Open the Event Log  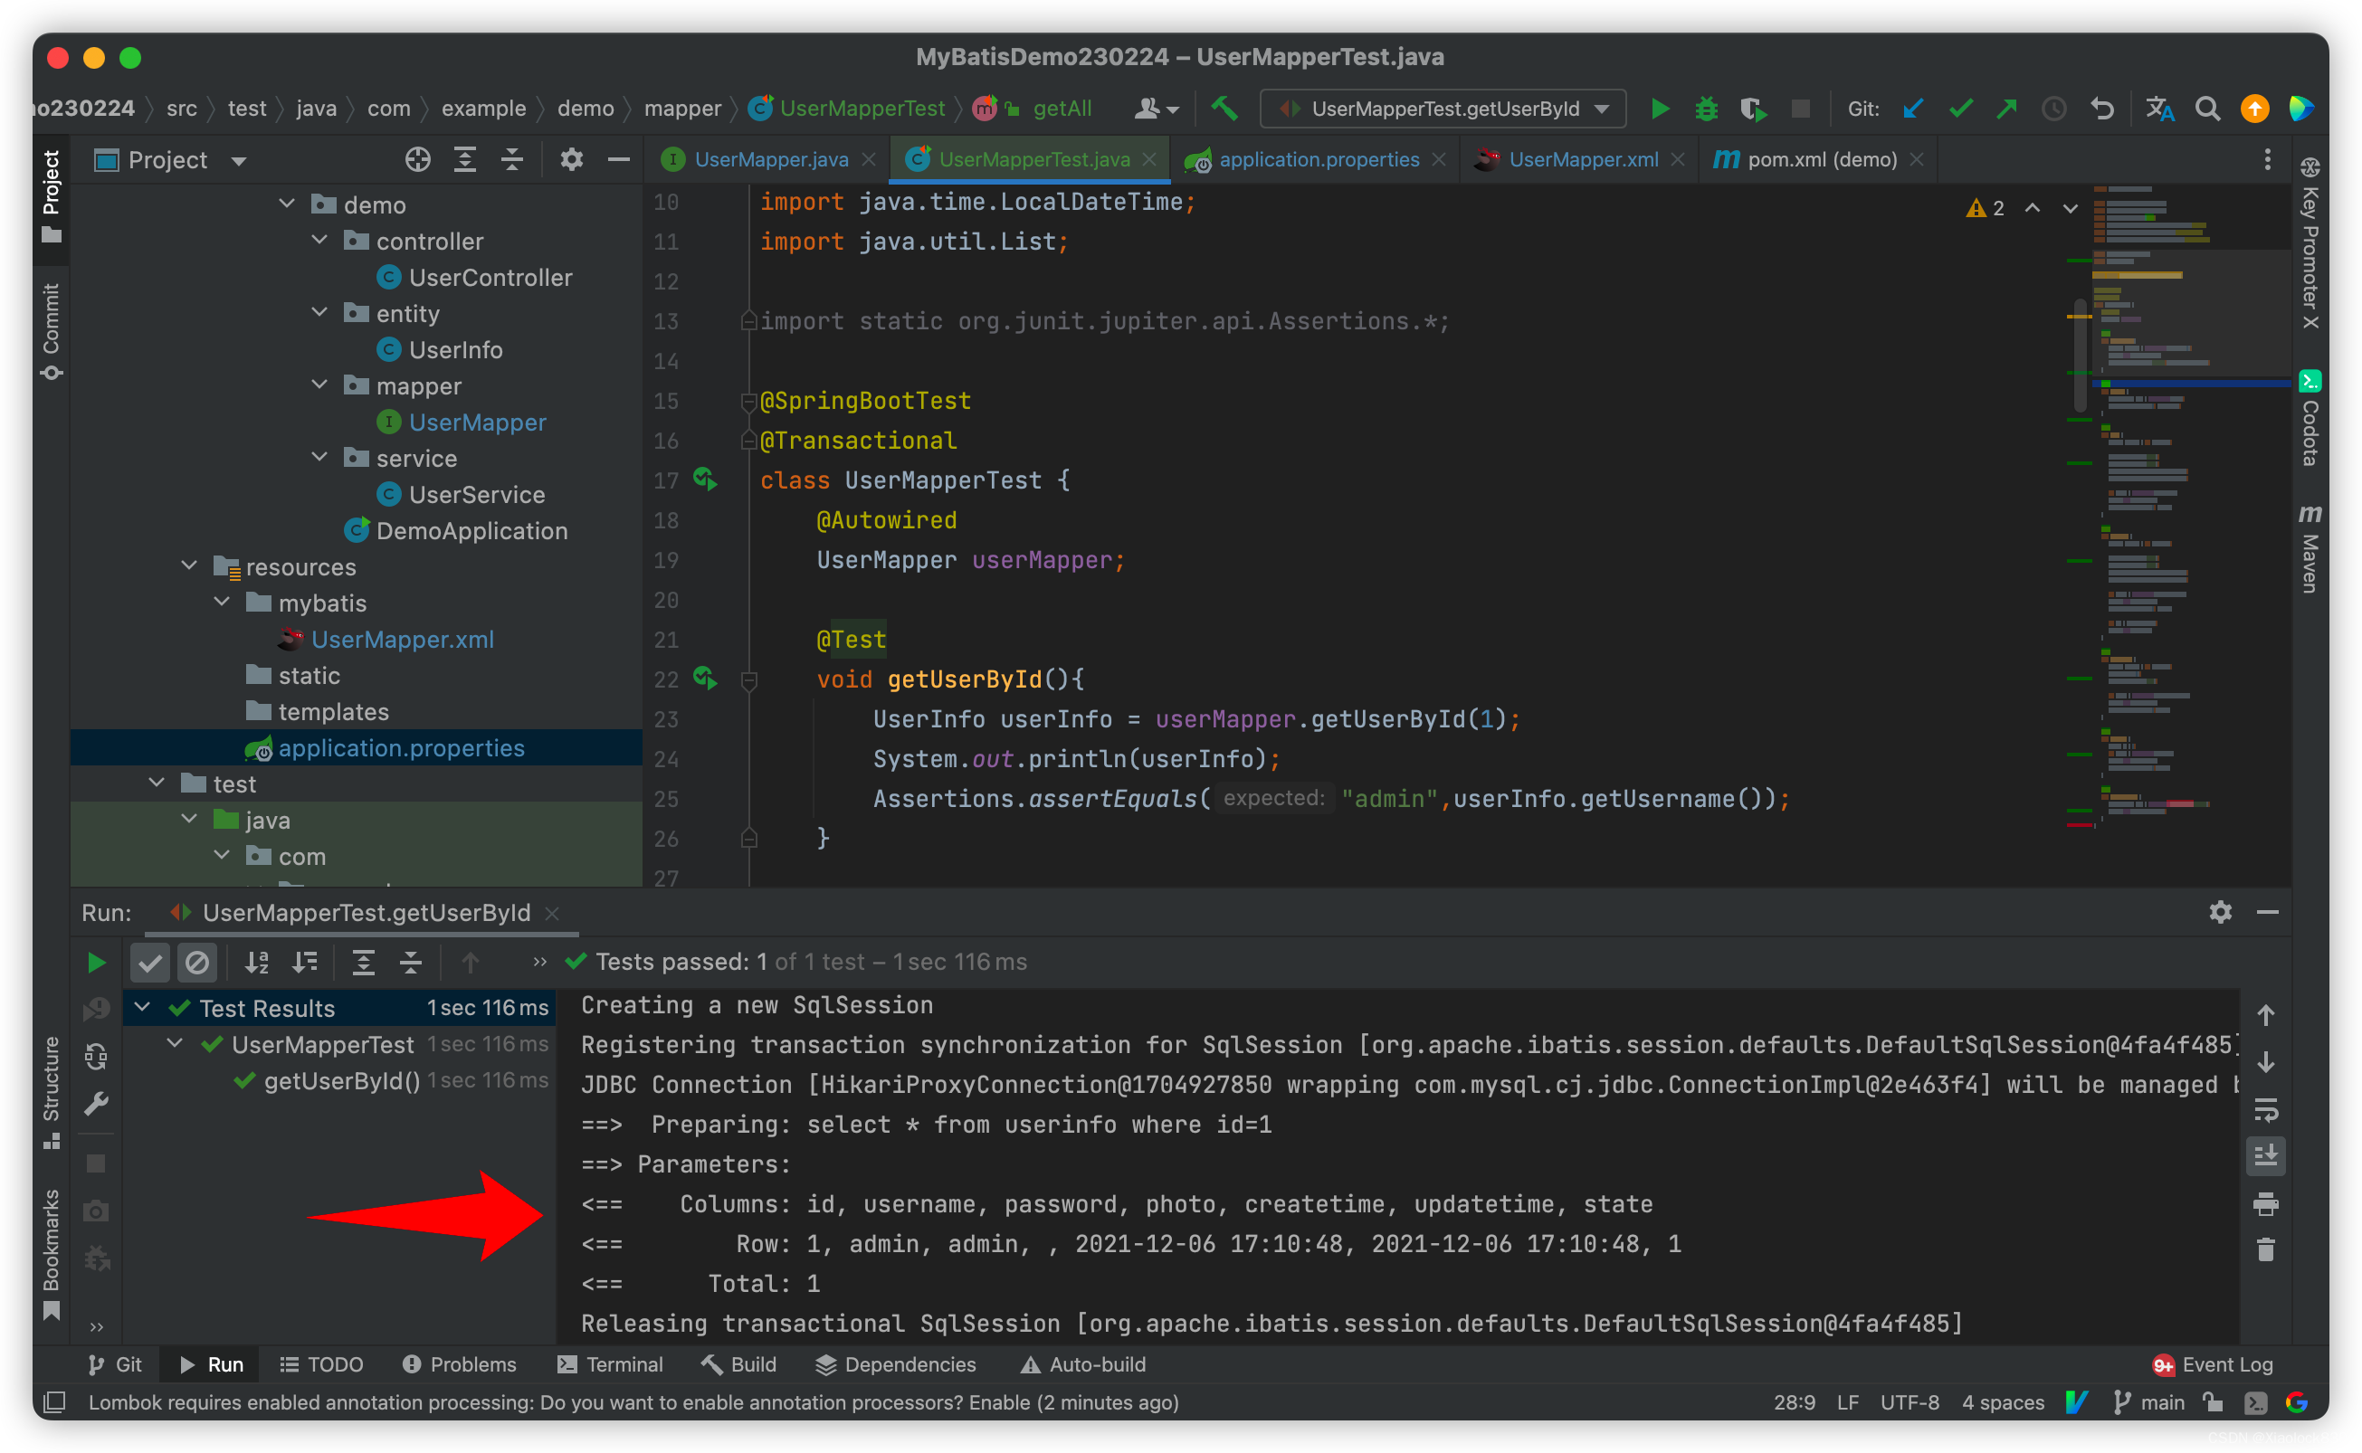[x=2213, y=1364]
